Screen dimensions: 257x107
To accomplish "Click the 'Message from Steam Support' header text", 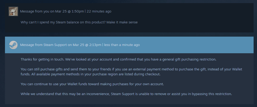I will pyautogui.click(x=43, y=45).
